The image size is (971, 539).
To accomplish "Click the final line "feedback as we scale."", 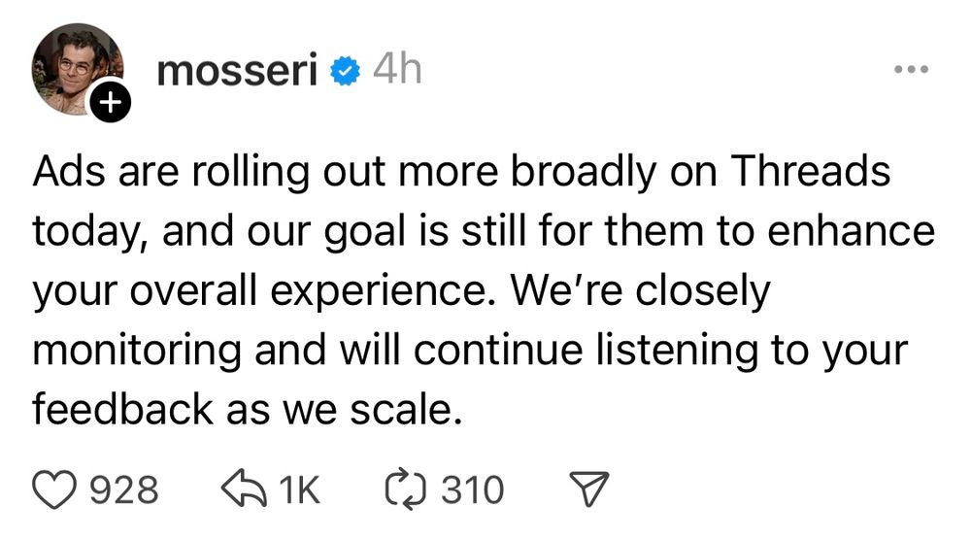I will 245,410.
